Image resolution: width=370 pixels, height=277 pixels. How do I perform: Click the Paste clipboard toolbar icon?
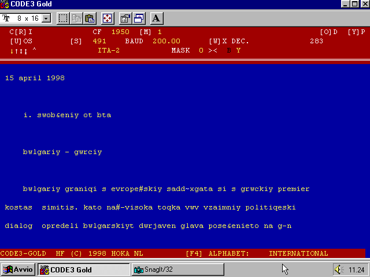point(90,18)
